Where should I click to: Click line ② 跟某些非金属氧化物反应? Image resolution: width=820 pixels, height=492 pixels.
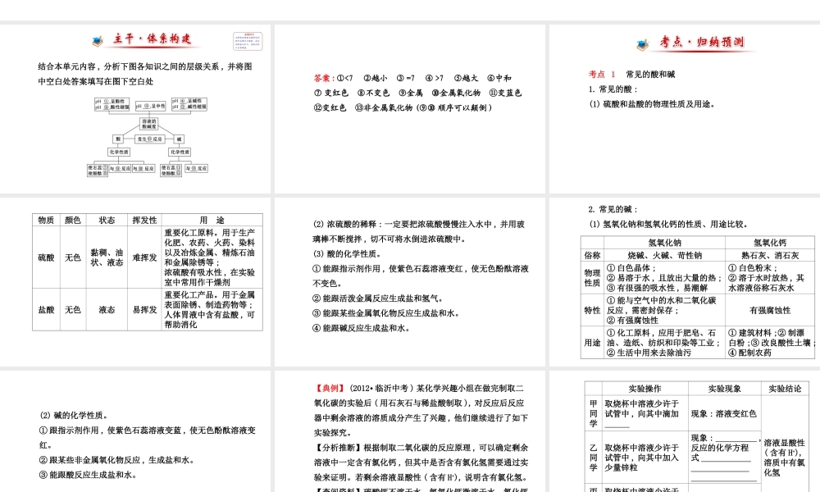[117, 460]
